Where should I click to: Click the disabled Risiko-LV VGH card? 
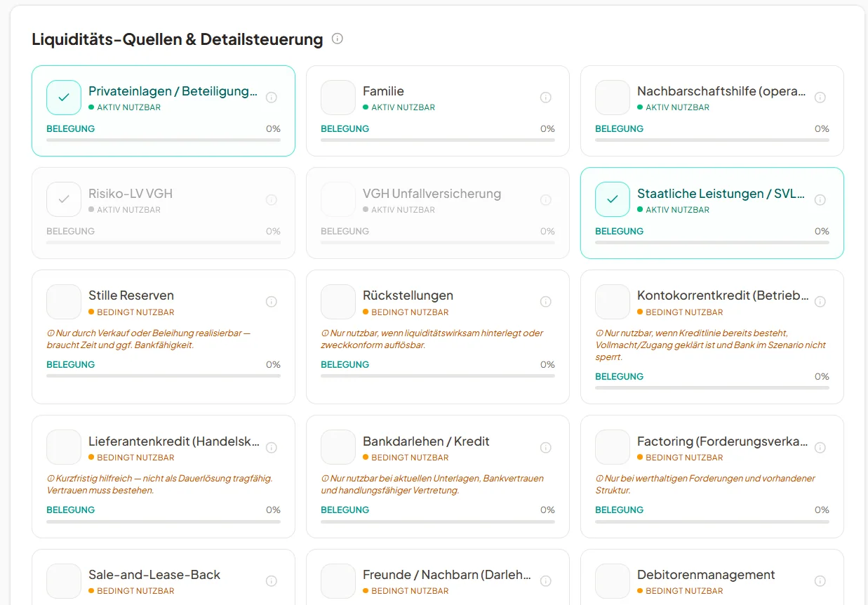tap(163, 213)
